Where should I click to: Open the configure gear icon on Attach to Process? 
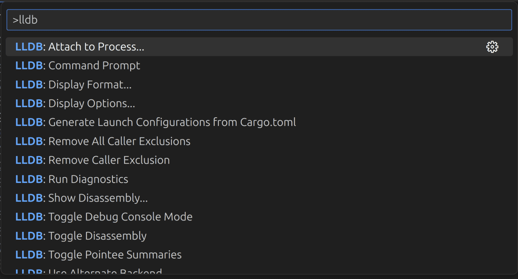pyautogui.click(x=492, y=47)
